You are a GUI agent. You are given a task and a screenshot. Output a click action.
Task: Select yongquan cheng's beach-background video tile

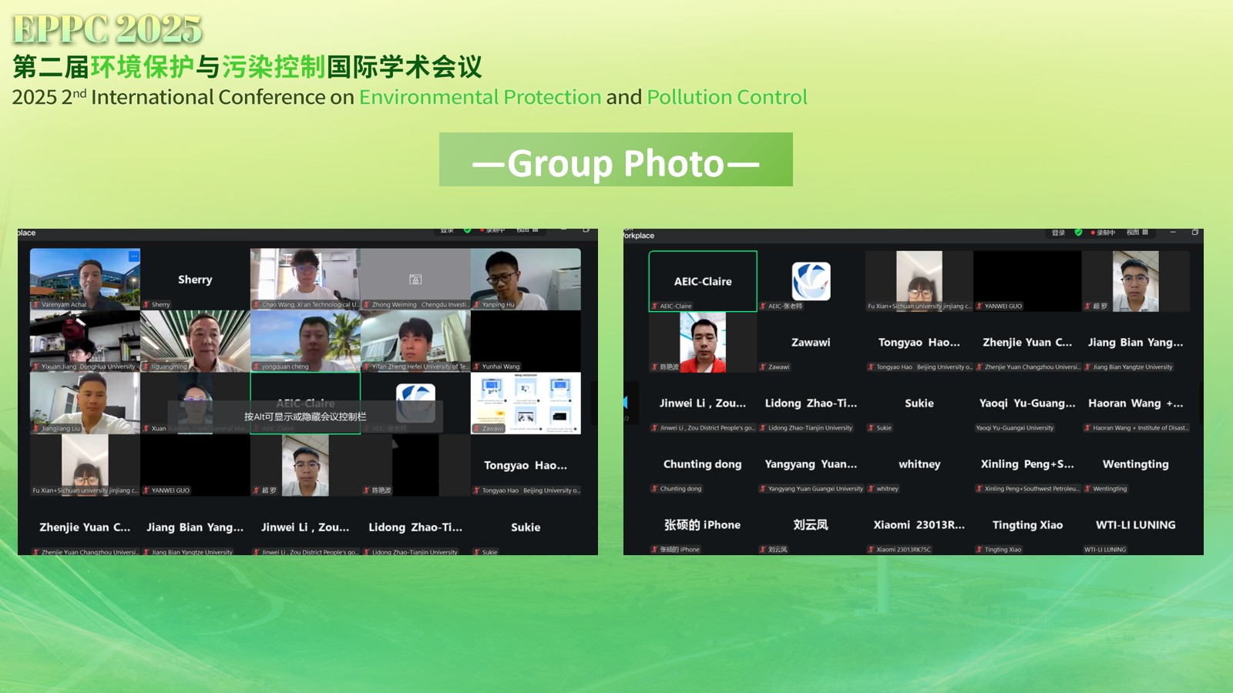[305, 340]
